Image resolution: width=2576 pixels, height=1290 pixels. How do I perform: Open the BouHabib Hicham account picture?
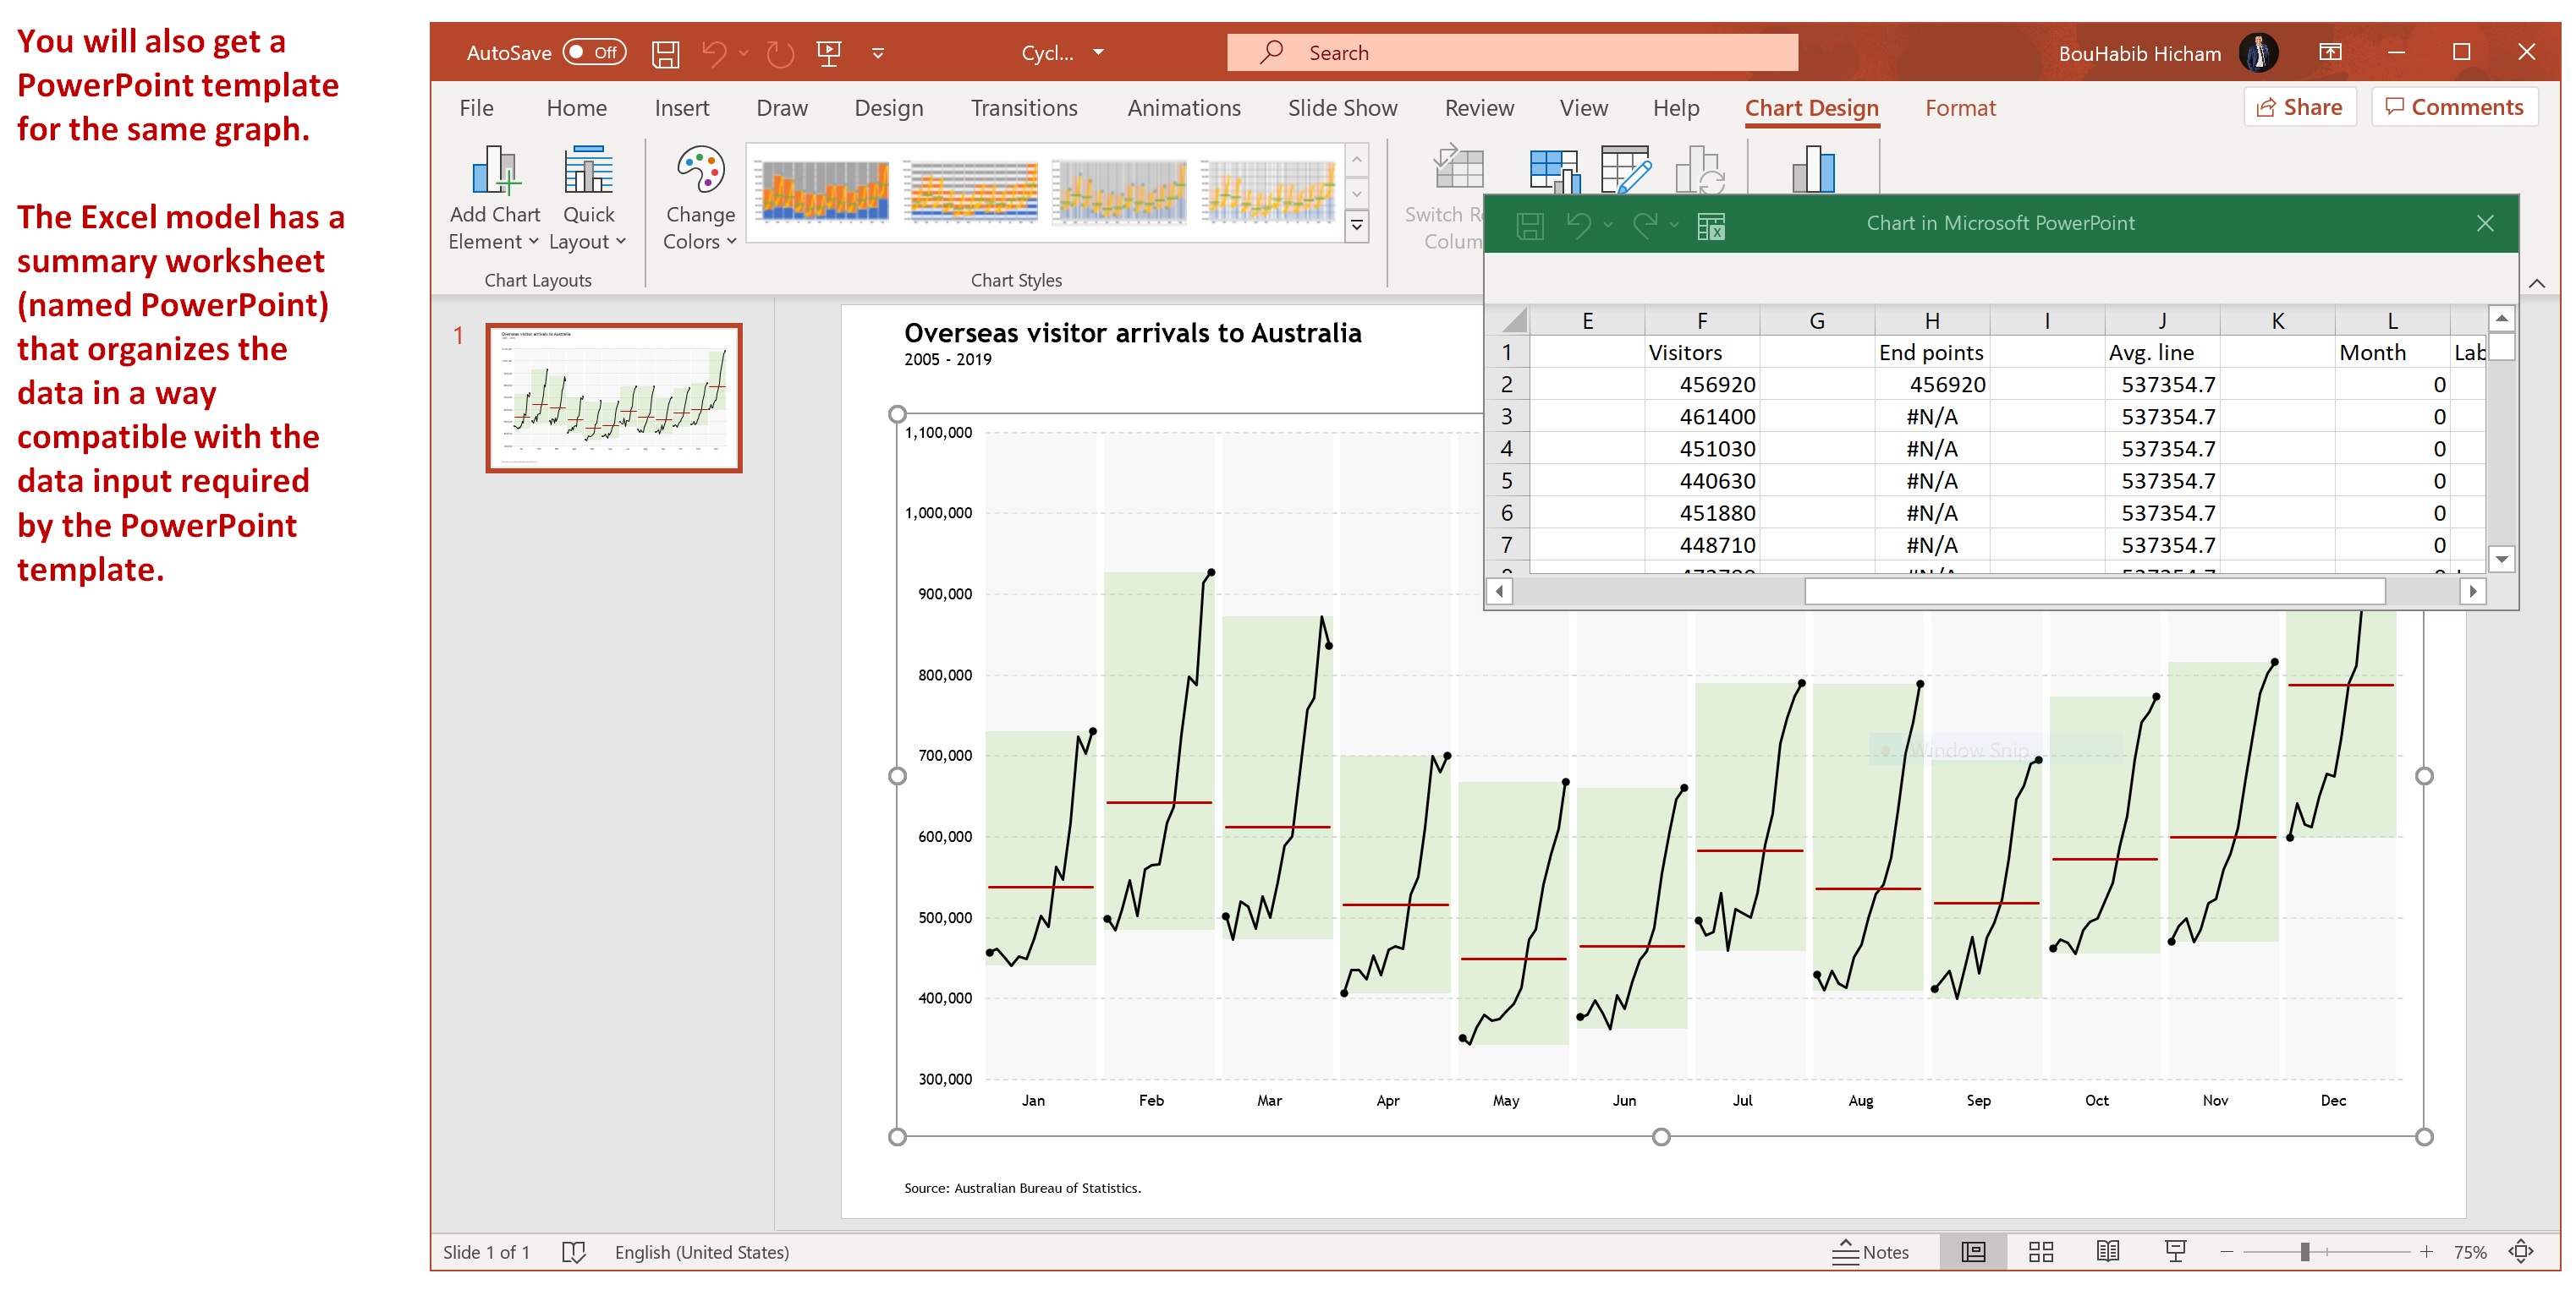2258,52
